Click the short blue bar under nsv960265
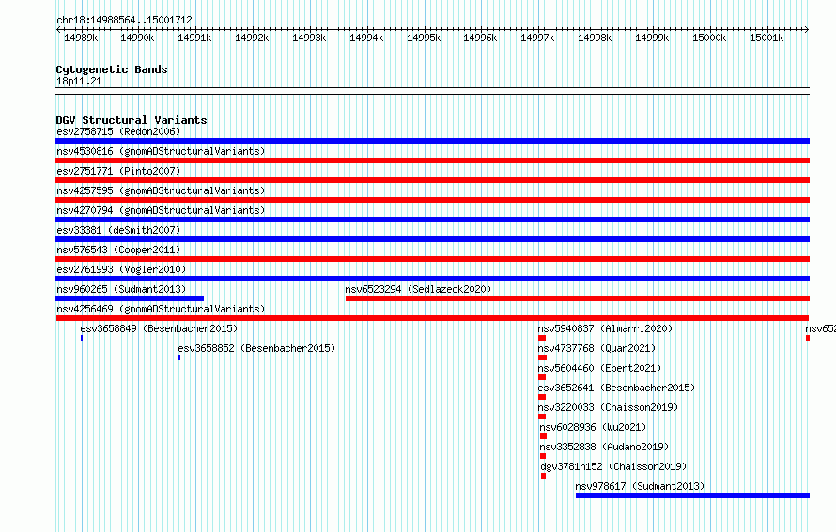 click(130, 298)
